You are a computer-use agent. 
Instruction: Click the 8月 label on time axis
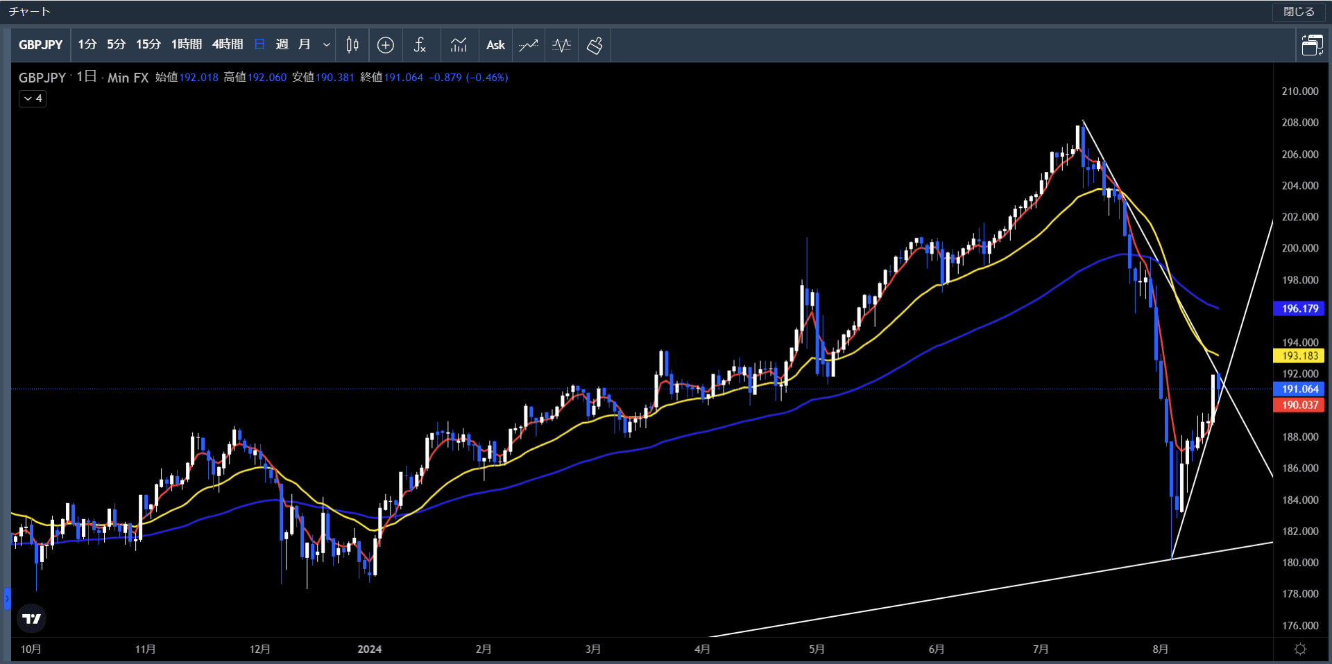coord(1161,649)
